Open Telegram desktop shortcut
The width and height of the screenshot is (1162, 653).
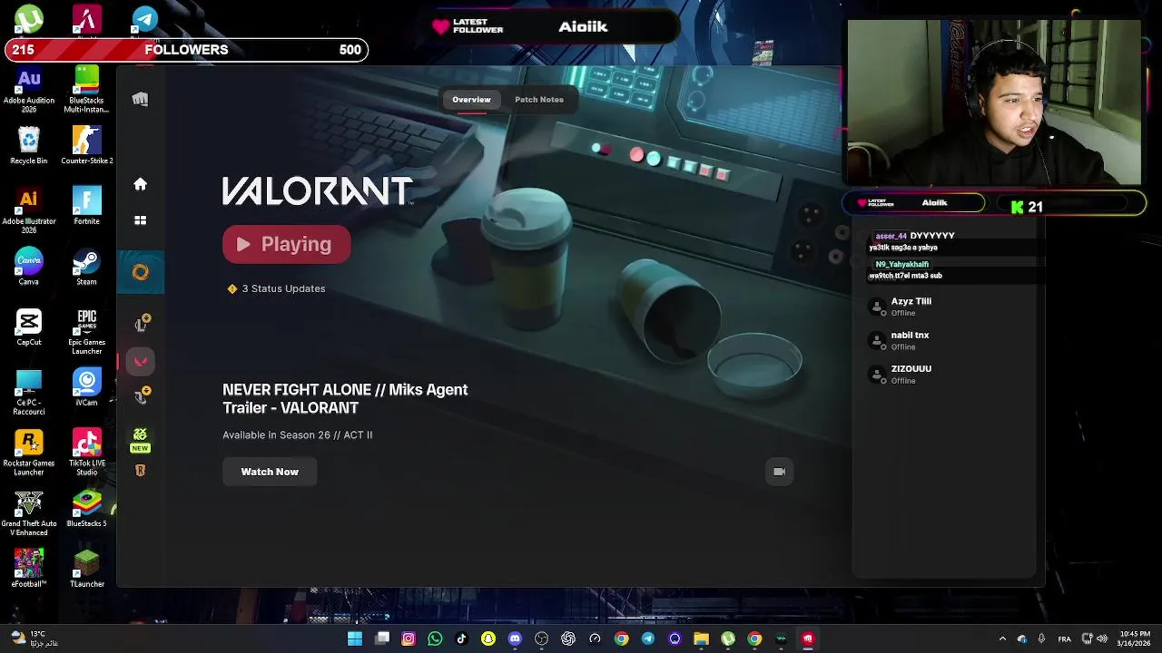145,19
